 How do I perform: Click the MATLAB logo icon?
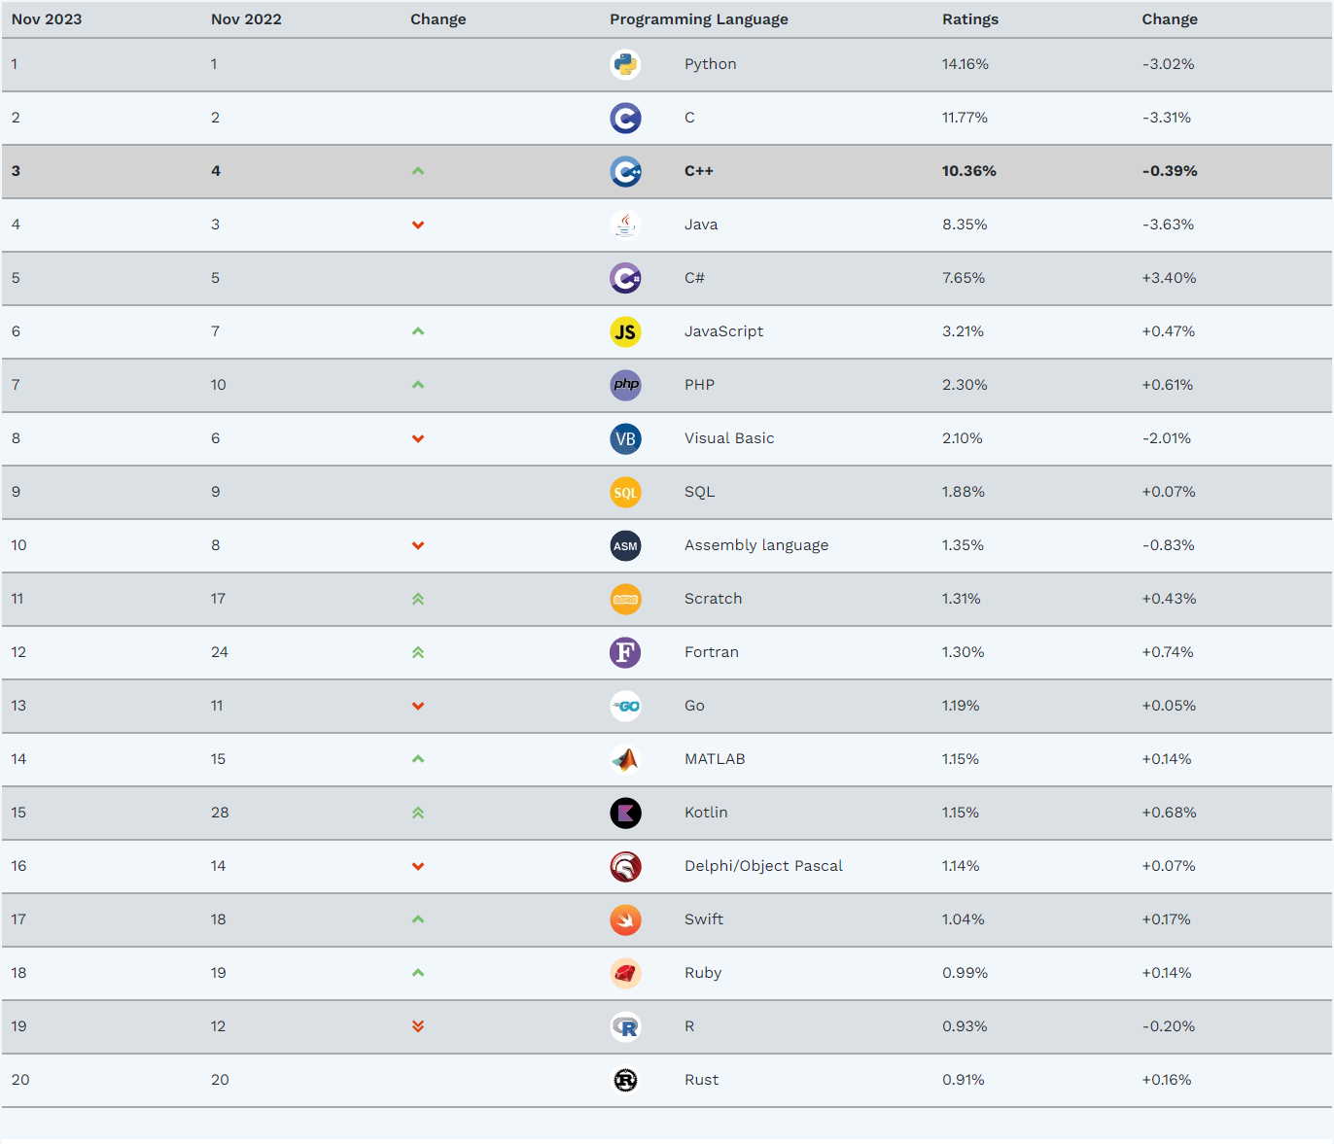tap(625, 759)
